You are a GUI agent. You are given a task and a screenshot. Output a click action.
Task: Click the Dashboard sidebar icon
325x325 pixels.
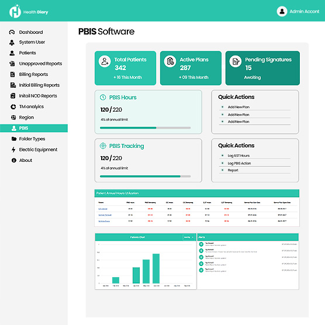click(x=12, y=32)
